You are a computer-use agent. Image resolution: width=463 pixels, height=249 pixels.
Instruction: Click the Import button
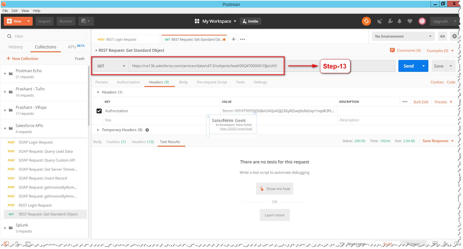click(45, 21)
